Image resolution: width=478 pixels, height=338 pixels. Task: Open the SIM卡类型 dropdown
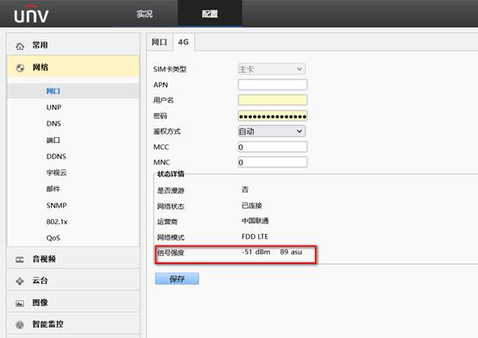coord(271,69)
